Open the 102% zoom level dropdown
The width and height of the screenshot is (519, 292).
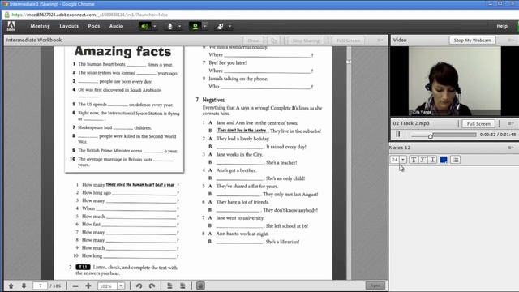point(121,286)
